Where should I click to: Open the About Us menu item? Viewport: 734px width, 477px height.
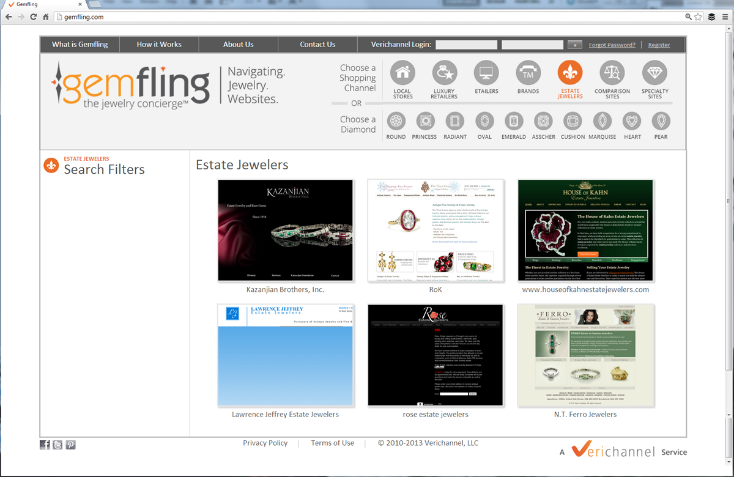[238, 44]
